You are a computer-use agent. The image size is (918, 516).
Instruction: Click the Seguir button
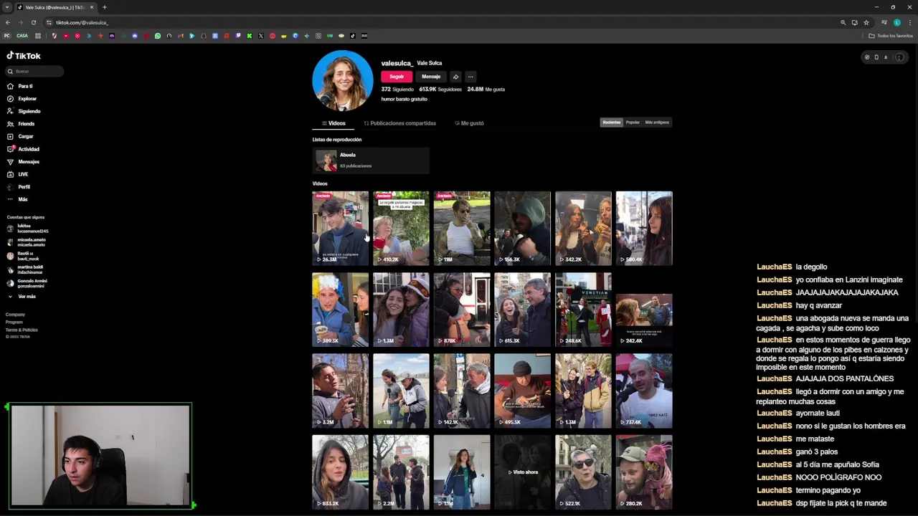click(x=397, y=77)
